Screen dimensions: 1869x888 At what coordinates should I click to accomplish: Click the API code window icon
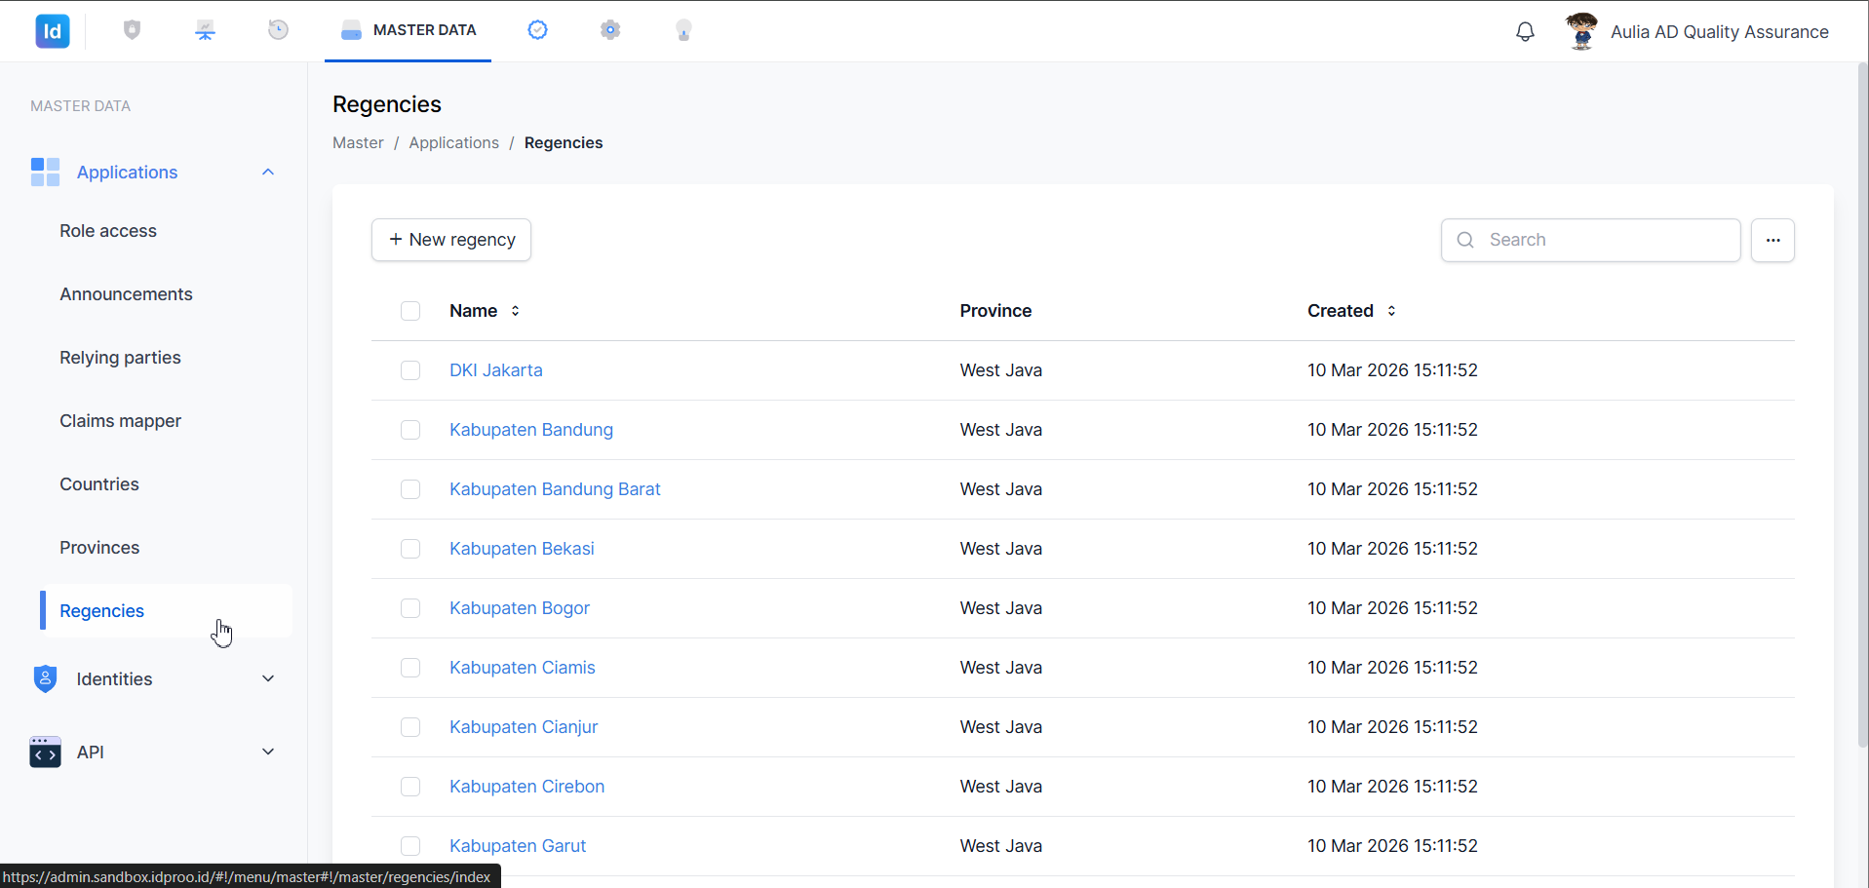coord(45,753)
